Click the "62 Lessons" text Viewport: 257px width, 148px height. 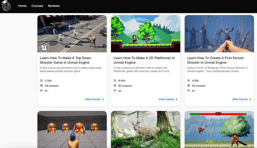199,86
